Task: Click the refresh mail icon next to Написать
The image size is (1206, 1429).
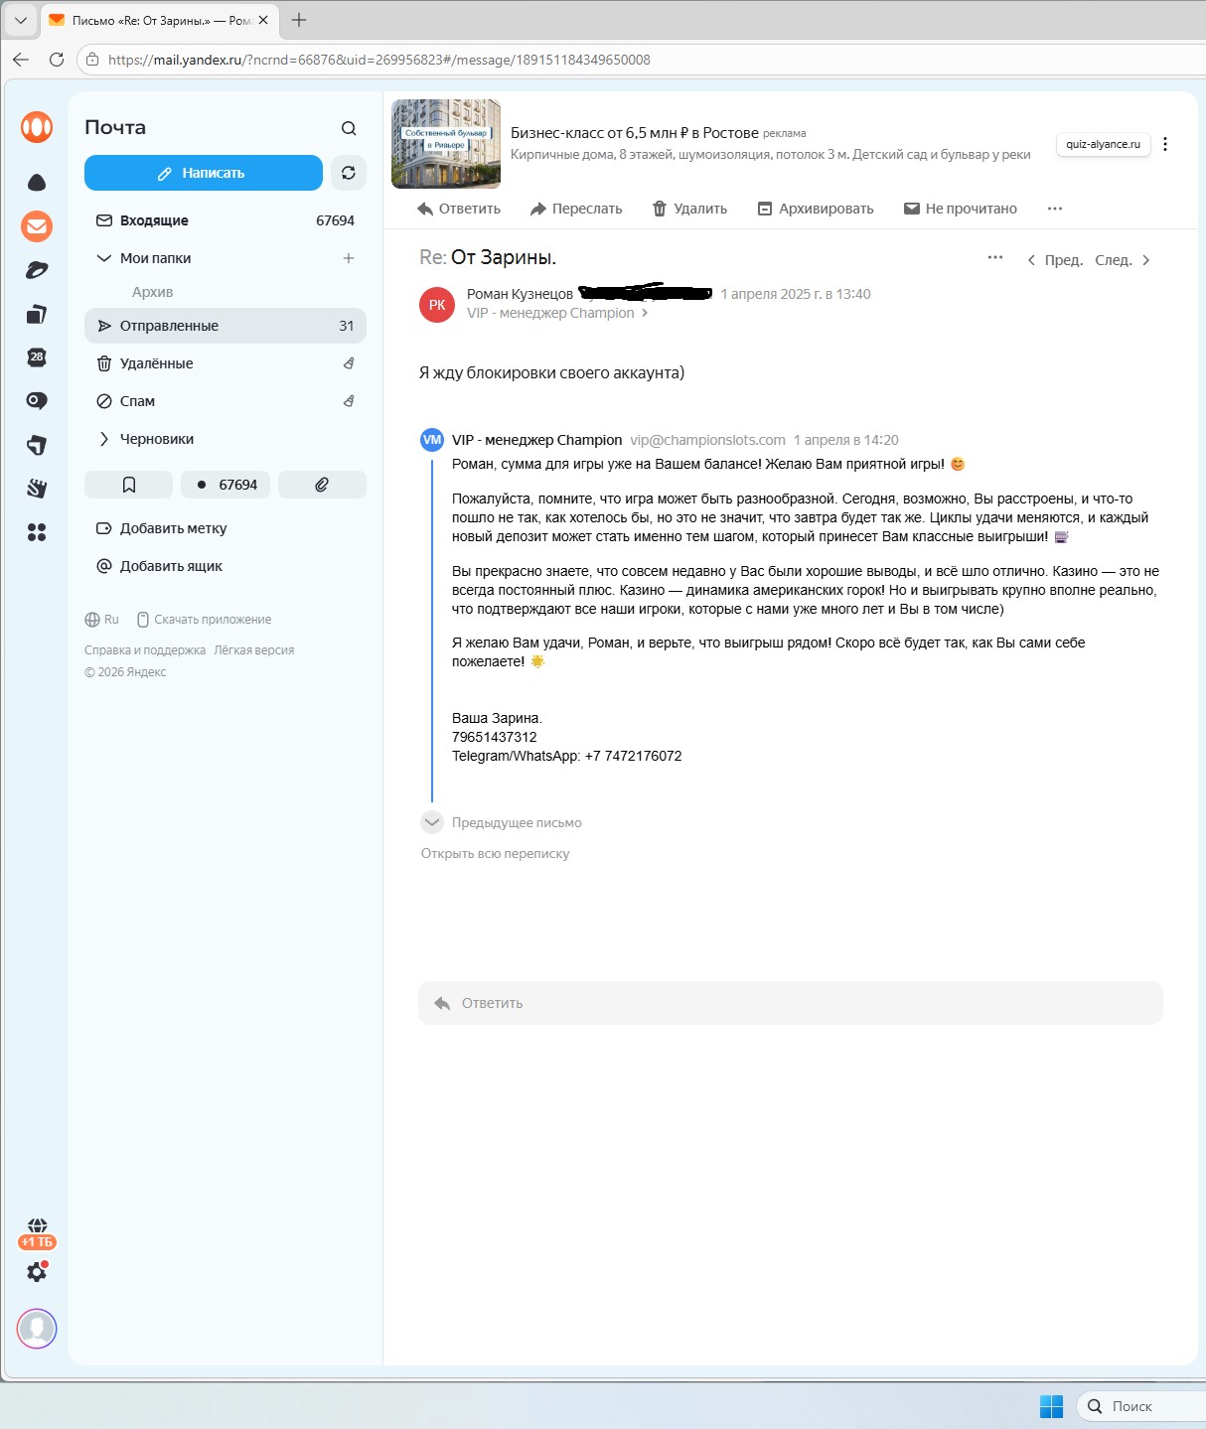Action: click(x=349, y=173)
